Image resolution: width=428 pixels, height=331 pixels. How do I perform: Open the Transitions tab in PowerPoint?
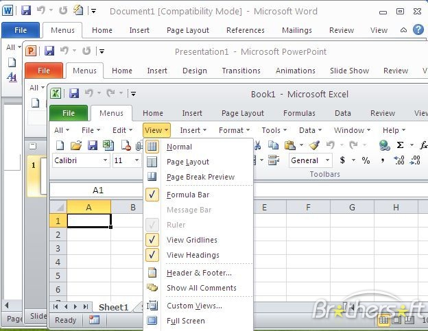coord(241,71)
